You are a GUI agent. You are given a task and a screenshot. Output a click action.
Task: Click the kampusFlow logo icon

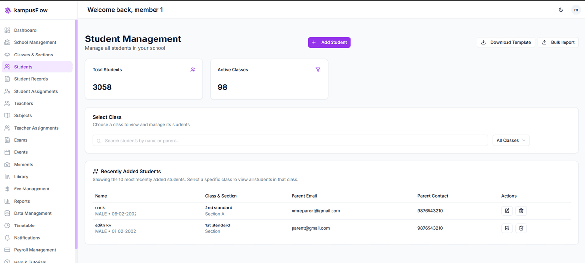(7, 10)
